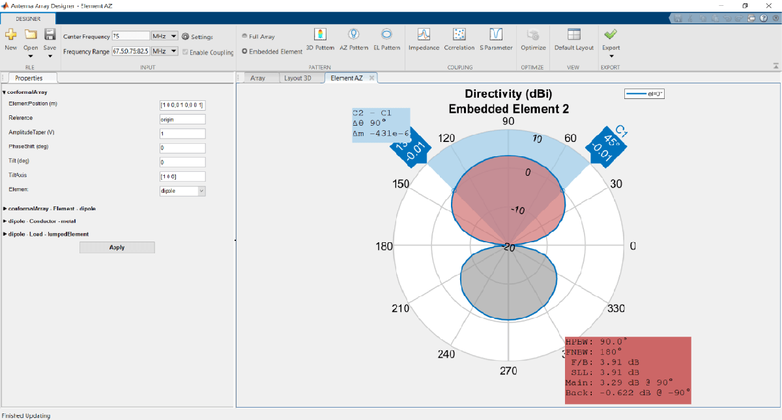
Task: Select the Embedded Element radio button
Action: (245, 51)
